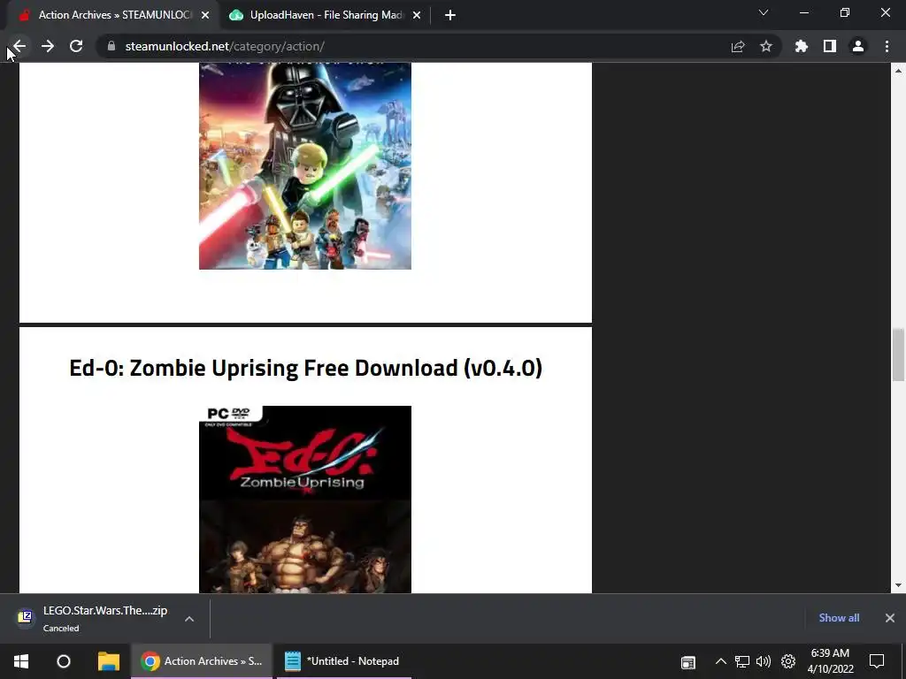
Task: Bookmark this page with the star
Action: coord(766,46)
